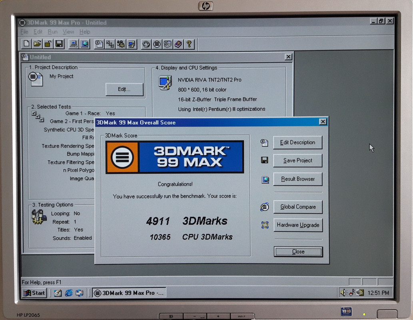Click Edit... button in Project Description
413x320 pixels.
pos(124,89)
